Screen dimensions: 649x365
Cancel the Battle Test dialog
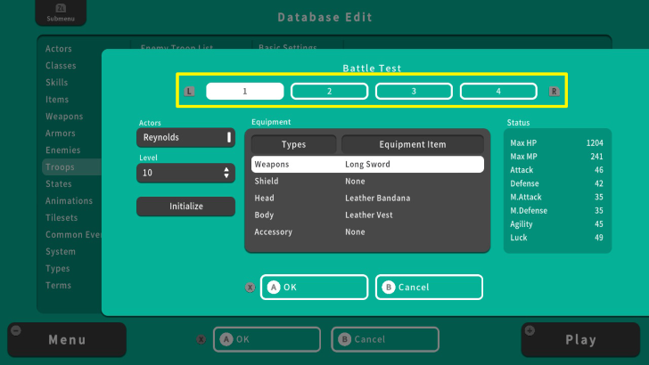[429, 288]
